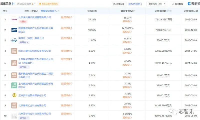The image size is (200, 120).
Task: Open 股权链 under 14.35382%
Action: (127, 32)
